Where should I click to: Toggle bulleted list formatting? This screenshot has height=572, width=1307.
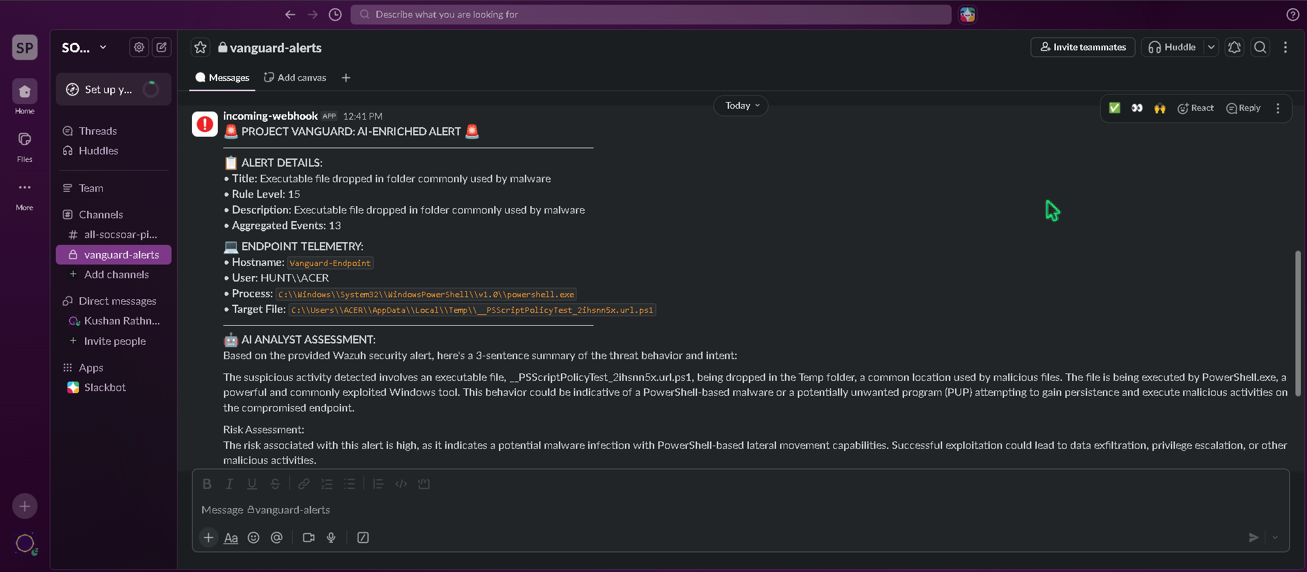tap(349, 484)
